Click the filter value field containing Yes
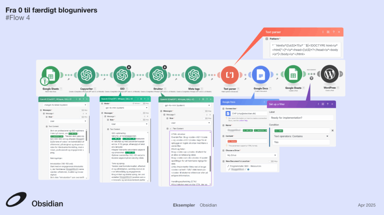Viewport: 384px width, 215px height. (301, 142)
